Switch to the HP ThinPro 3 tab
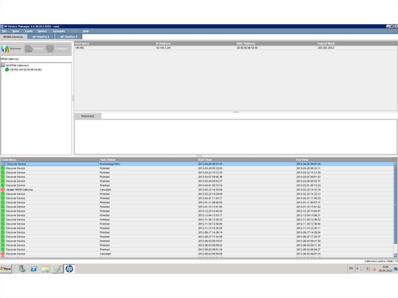The height and width of the screenshot is (298, 398). click(x=41, y=37)
